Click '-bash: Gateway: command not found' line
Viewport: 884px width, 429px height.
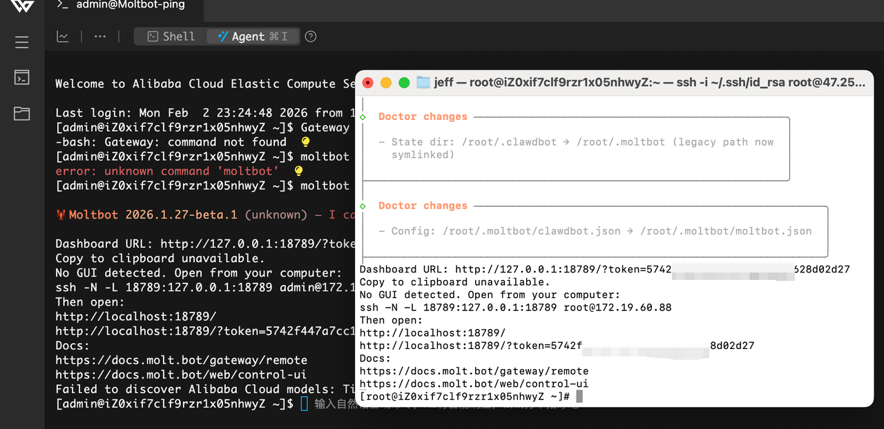tap(171, 142)
